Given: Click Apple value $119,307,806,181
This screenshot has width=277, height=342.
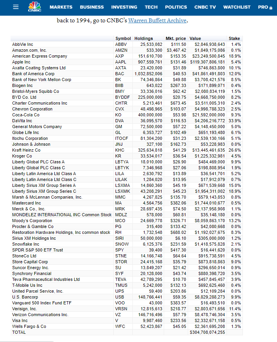Looking at the screenshot, I should click(207, 62).
